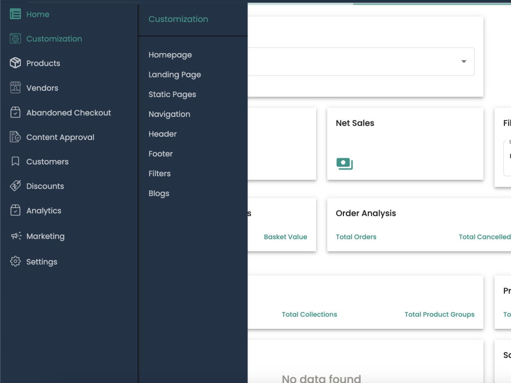
Task: Click the Order Analysis card title
Action: point(366,213)
